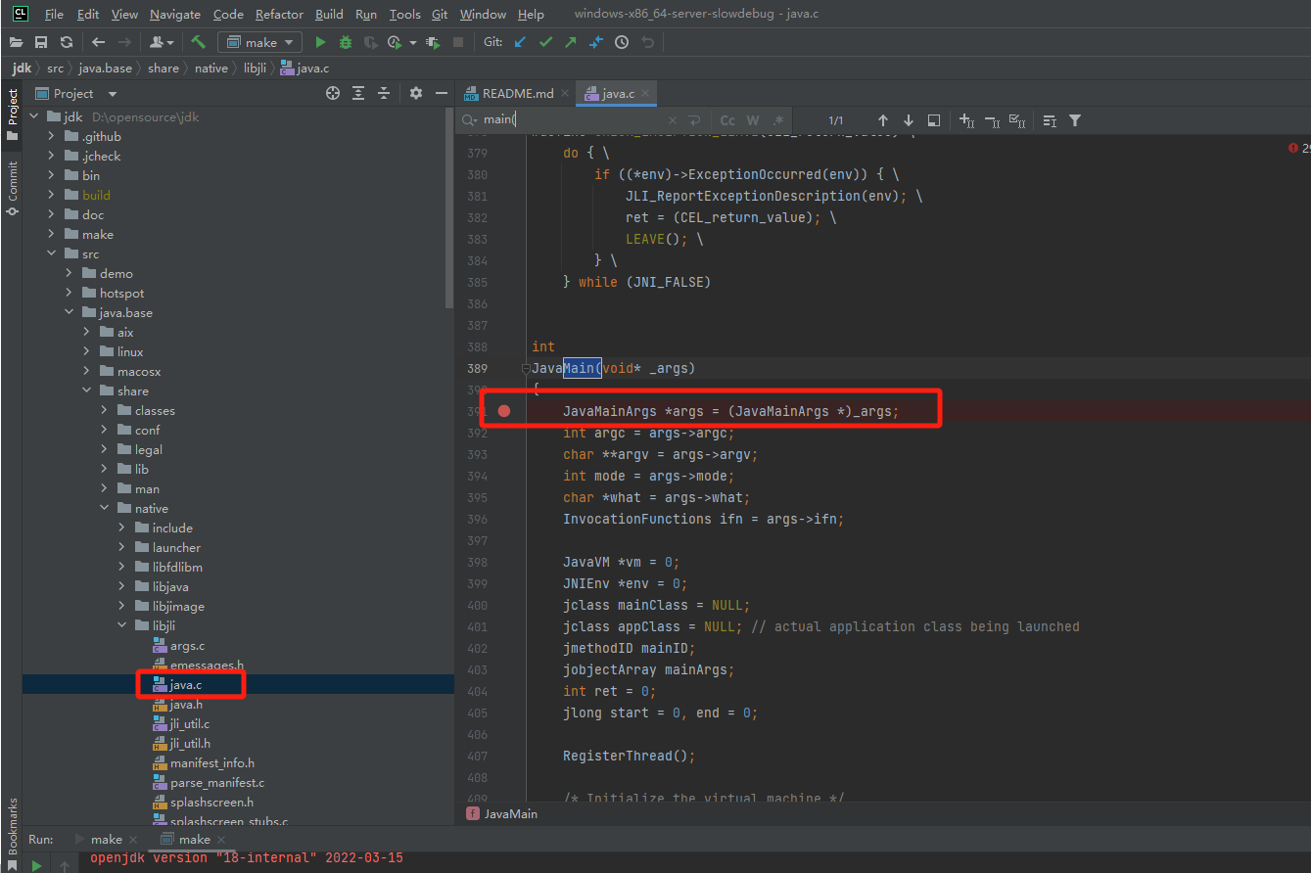Click Select All Occurrences icon
Viewport: 1311px width, 873px height.
(x=1017, y=120)
